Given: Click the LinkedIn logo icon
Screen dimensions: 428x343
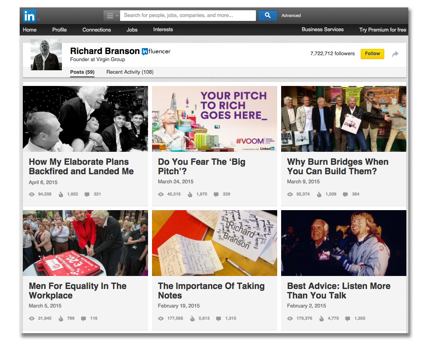Looking at the screenshot, I should pyautogui.click(x=30, y=16).
